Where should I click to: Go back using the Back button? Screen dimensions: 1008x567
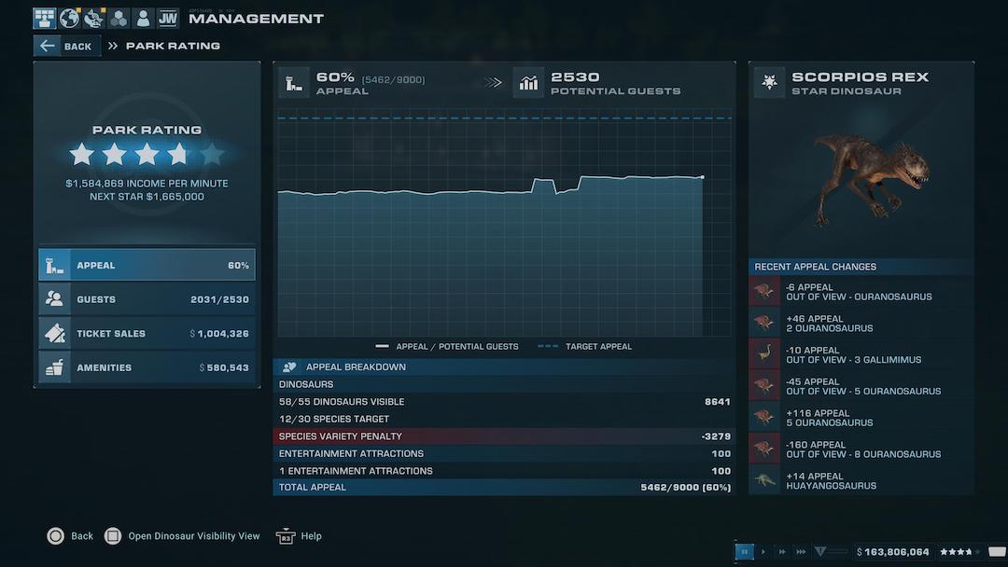67,47
